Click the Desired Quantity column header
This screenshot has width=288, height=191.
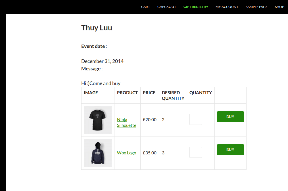[x=173, y=95]
